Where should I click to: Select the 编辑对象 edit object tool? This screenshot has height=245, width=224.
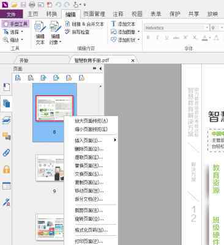[55, 33]
